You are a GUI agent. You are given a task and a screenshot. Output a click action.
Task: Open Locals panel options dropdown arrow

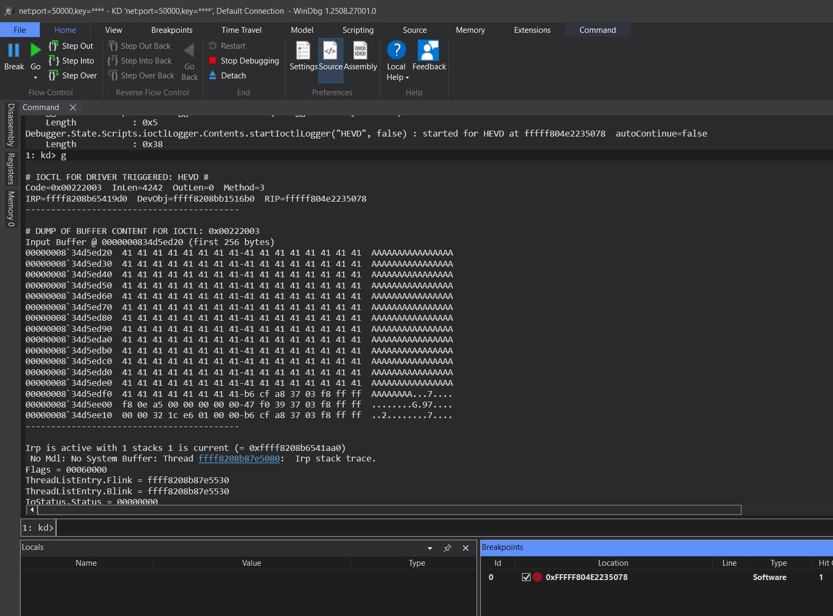(430, 548)
